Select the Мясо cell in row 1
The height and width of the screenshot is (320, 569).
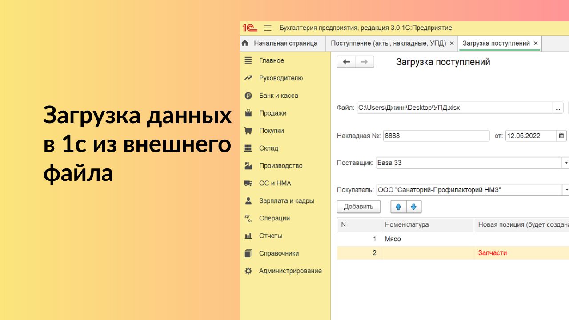pos(428,239)
